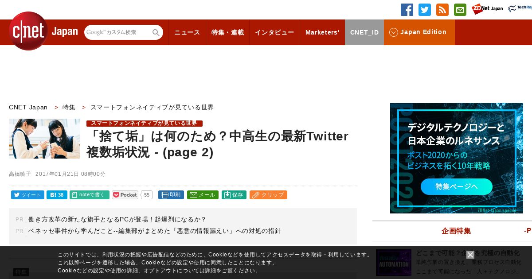Open どこまで可能？ 自動化 article link
Viewport: 532px width, 279px height.
click(468, 253)
